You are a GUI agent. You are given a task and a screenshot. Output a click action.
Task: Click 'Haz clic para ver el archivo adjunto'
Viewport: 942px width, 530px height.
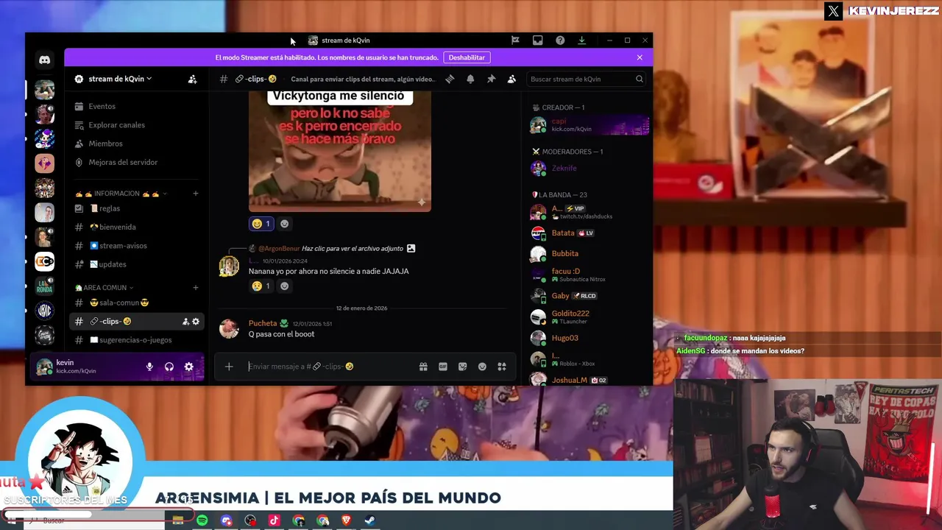click(353, 249)
